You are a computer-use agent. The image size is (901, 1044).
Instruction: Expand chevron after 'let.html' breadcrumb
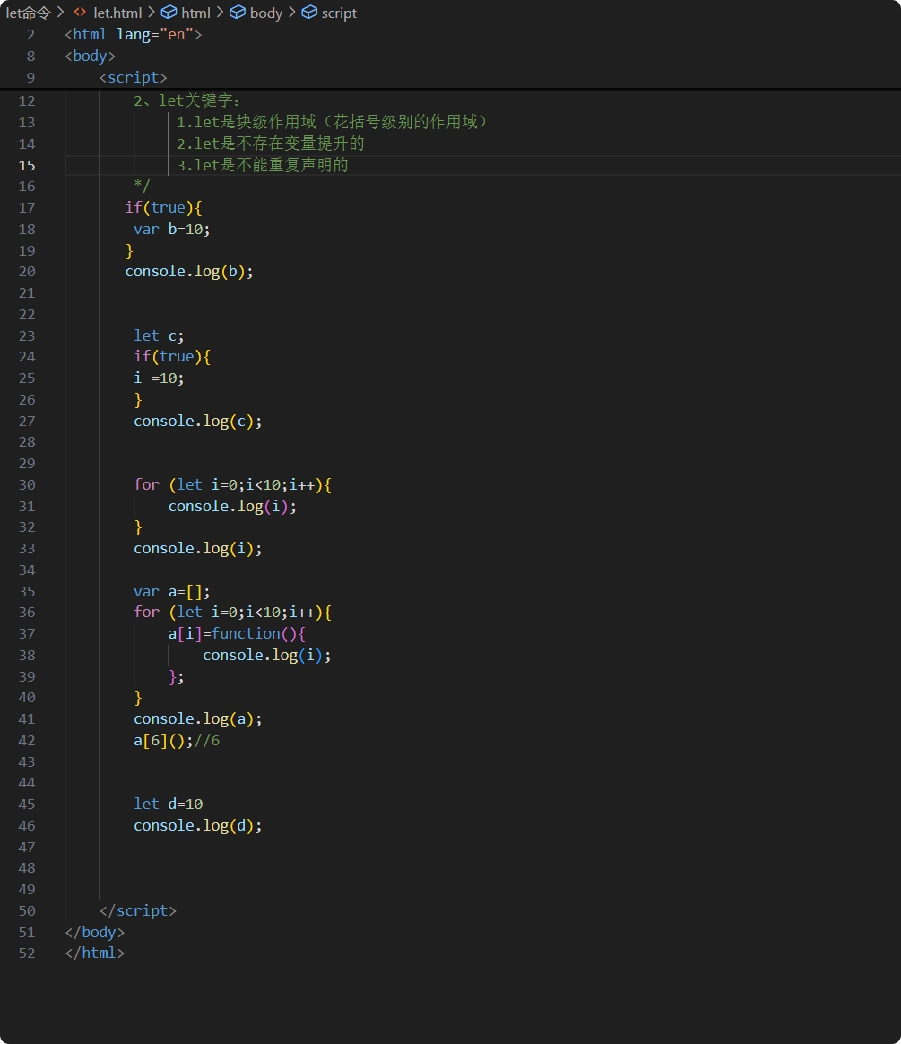(x=151, y=13)
